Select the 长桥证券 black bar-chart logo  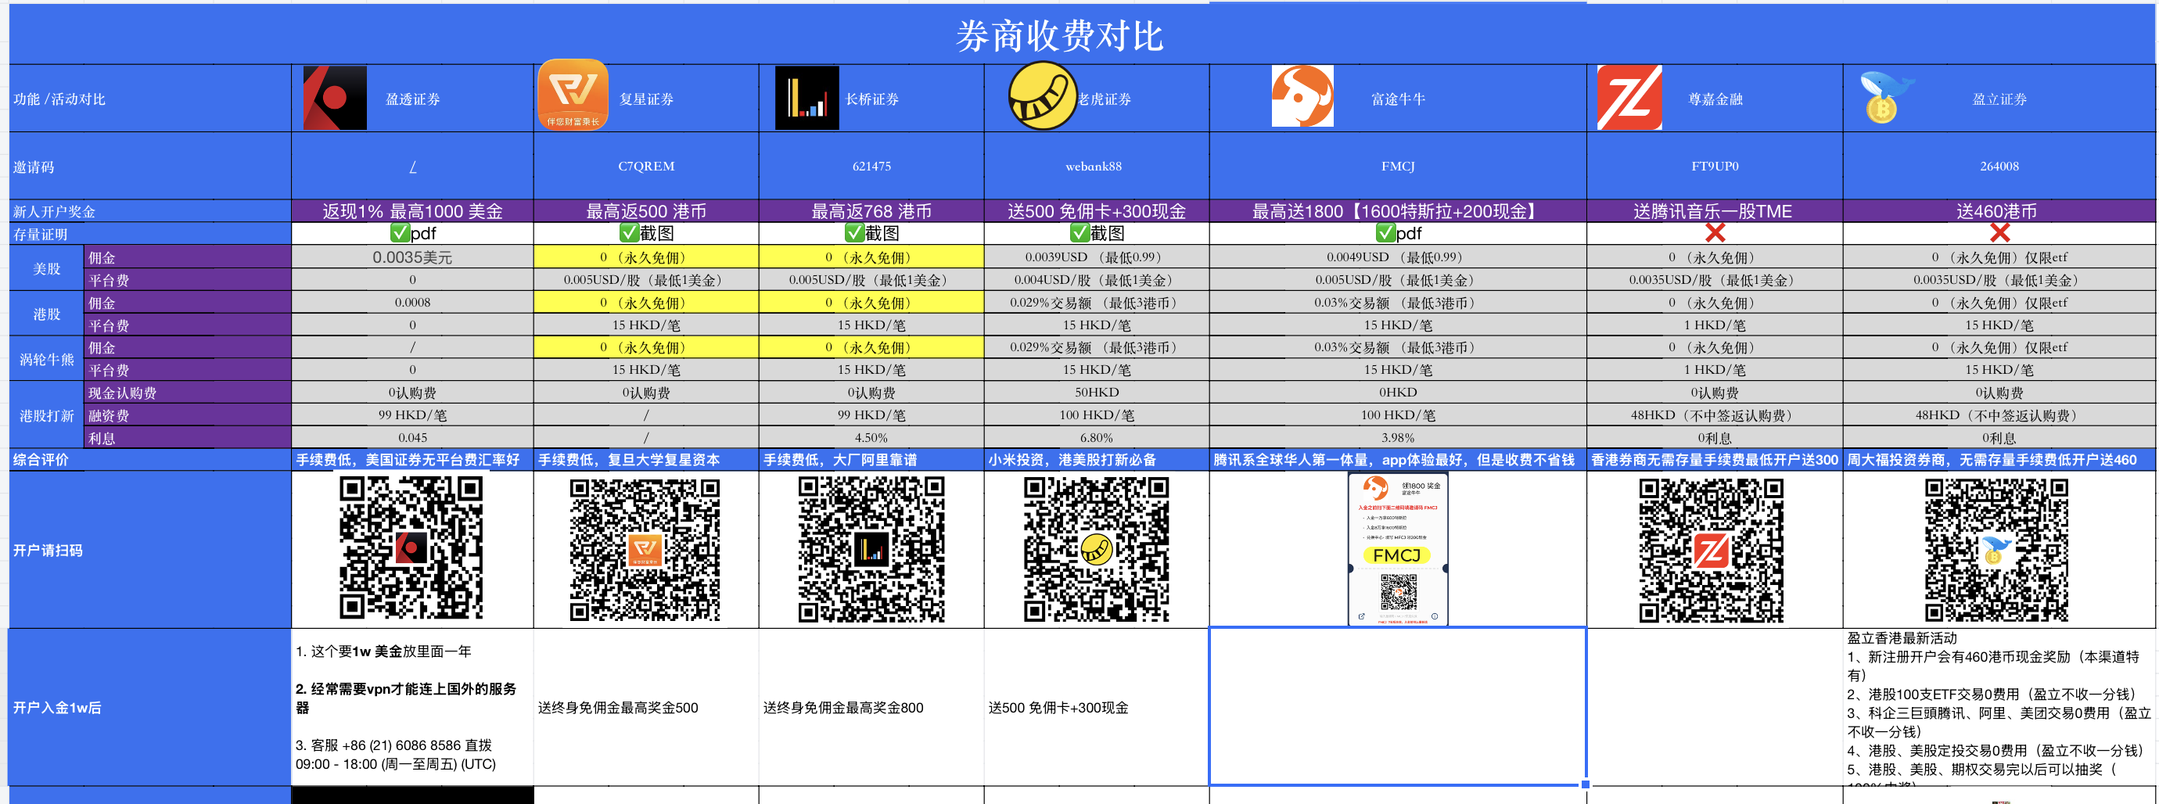click(x=806, y=98)
